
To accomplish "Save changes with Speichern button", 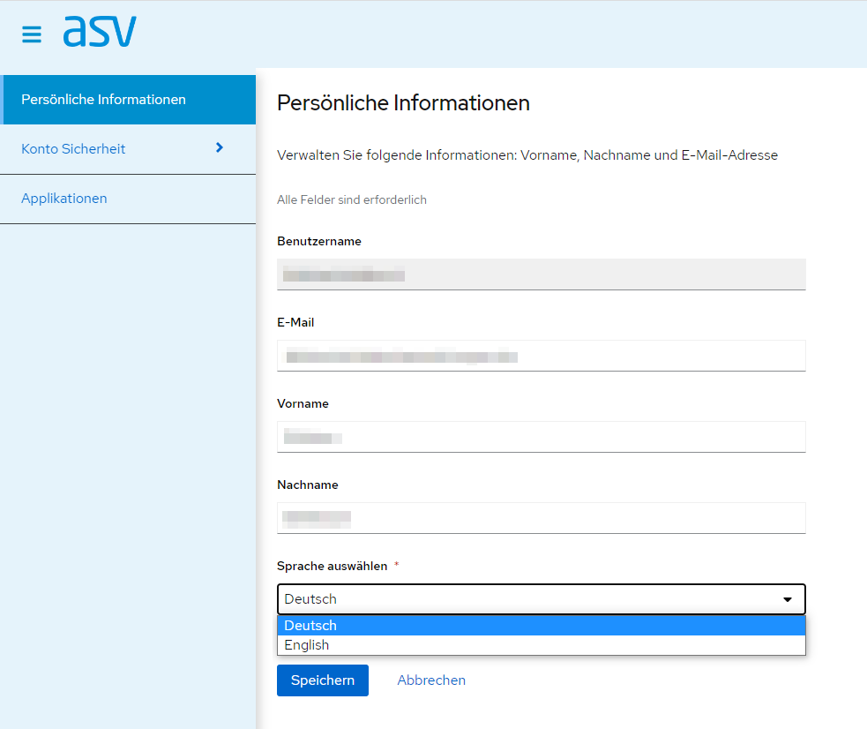I will point(322,680).
